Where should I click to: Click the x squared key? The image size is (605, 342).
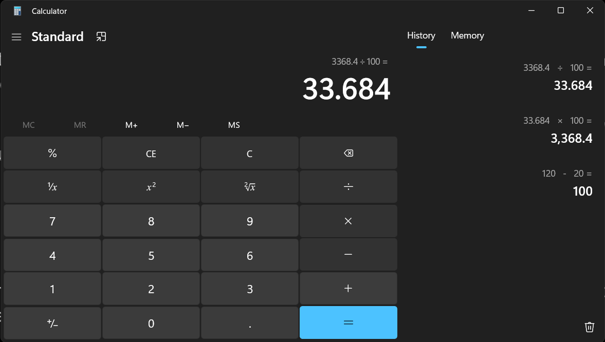pos(151,187)
